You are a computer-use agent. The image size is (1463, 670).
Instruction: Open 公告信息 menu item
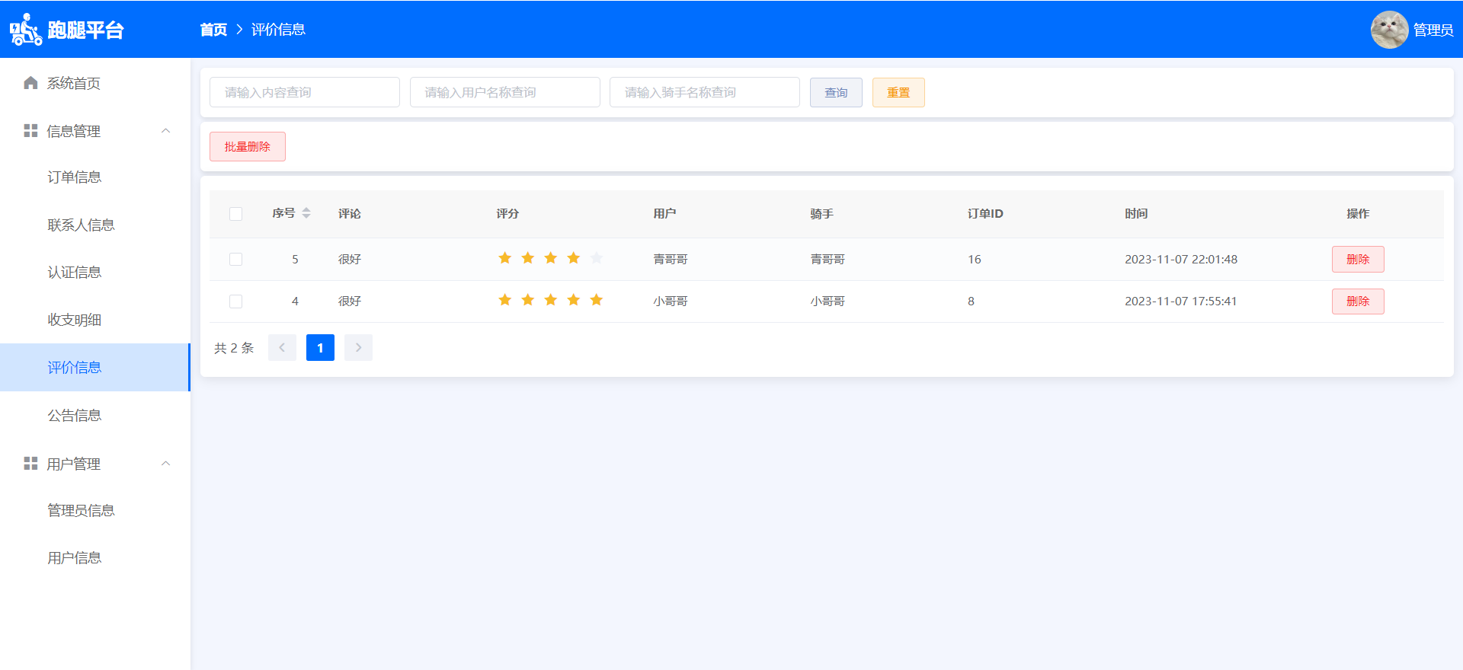pos(95,415)
